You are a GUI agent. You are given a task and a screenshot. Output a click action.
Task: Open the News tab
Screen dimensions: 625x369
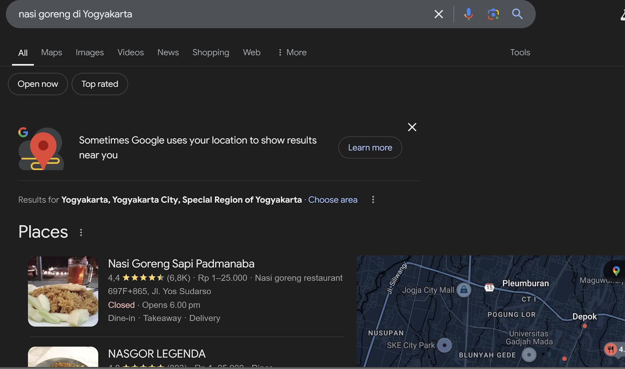point(168,52)
